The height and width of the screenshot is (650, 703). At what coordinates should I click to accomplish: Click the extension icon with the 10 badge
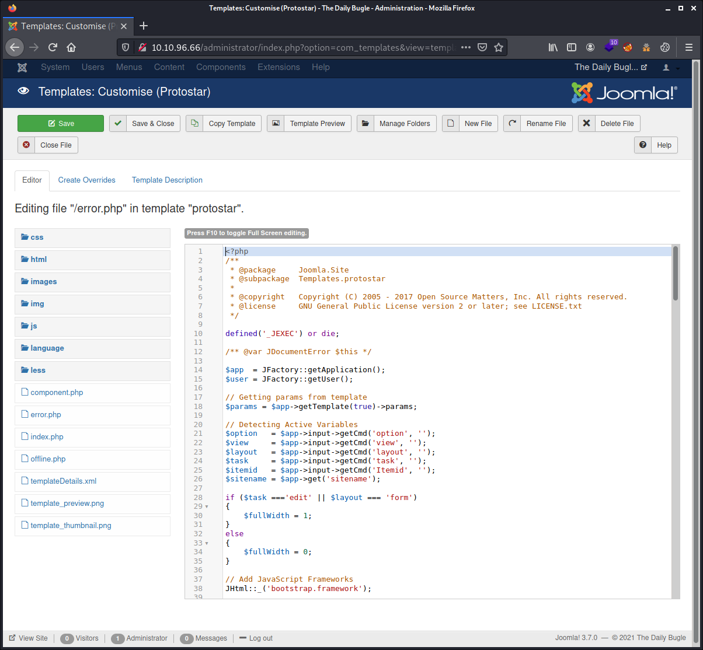610,46
